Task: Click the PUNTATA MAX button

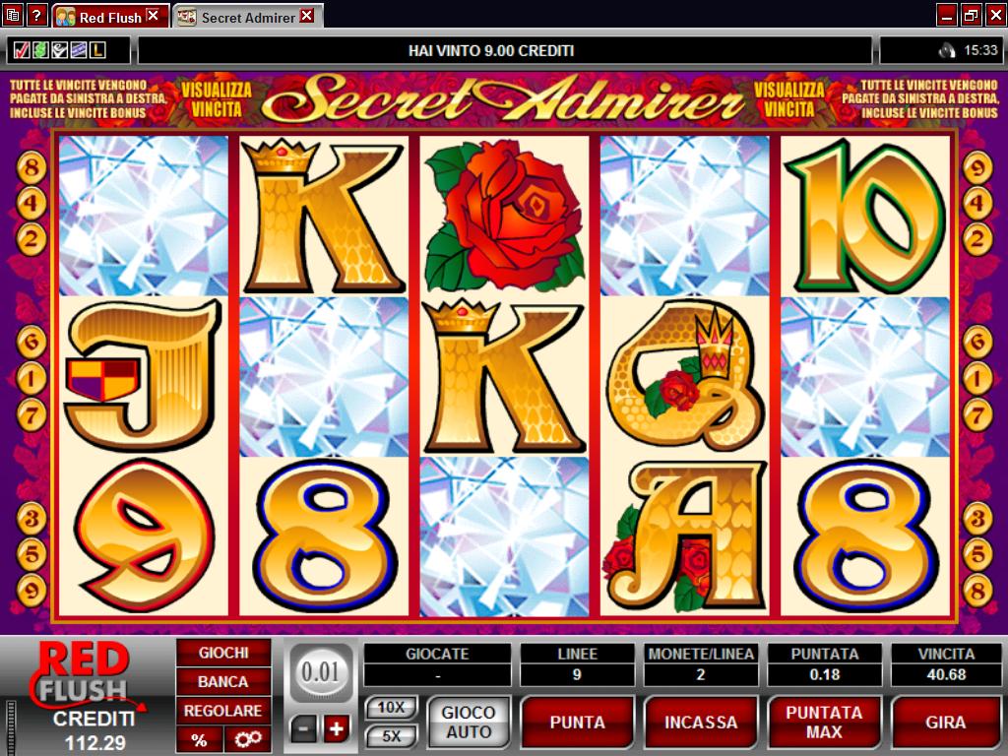Action: pos(824,722)
